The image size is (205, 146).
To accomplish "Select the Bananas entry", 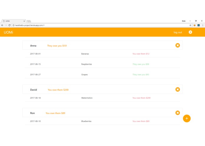I will pos(85,54).
